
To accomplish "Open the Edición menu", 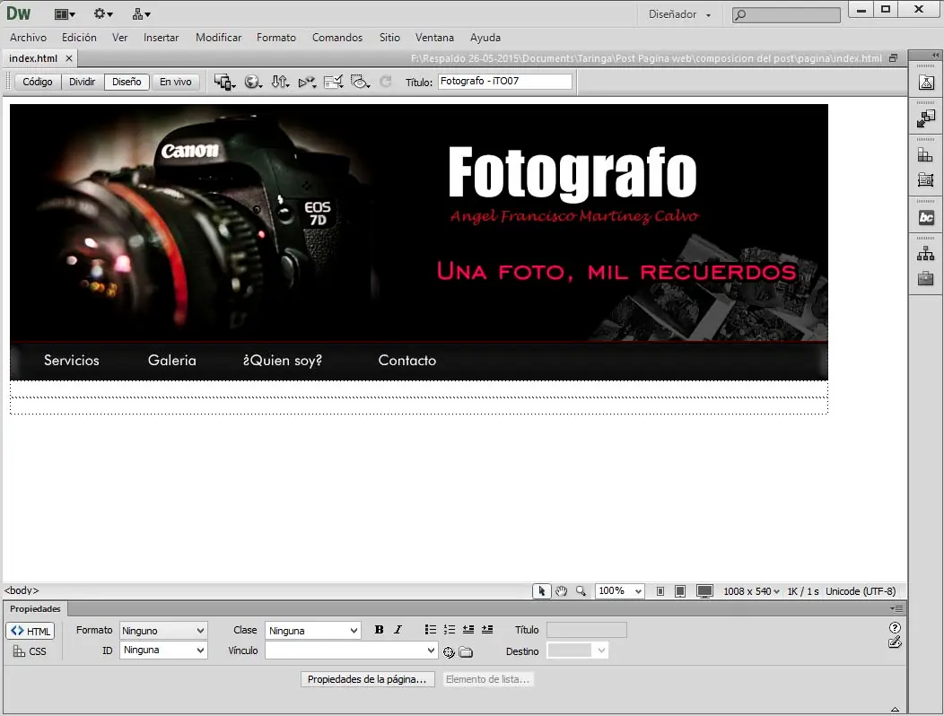I will click(x=79, y=38).
